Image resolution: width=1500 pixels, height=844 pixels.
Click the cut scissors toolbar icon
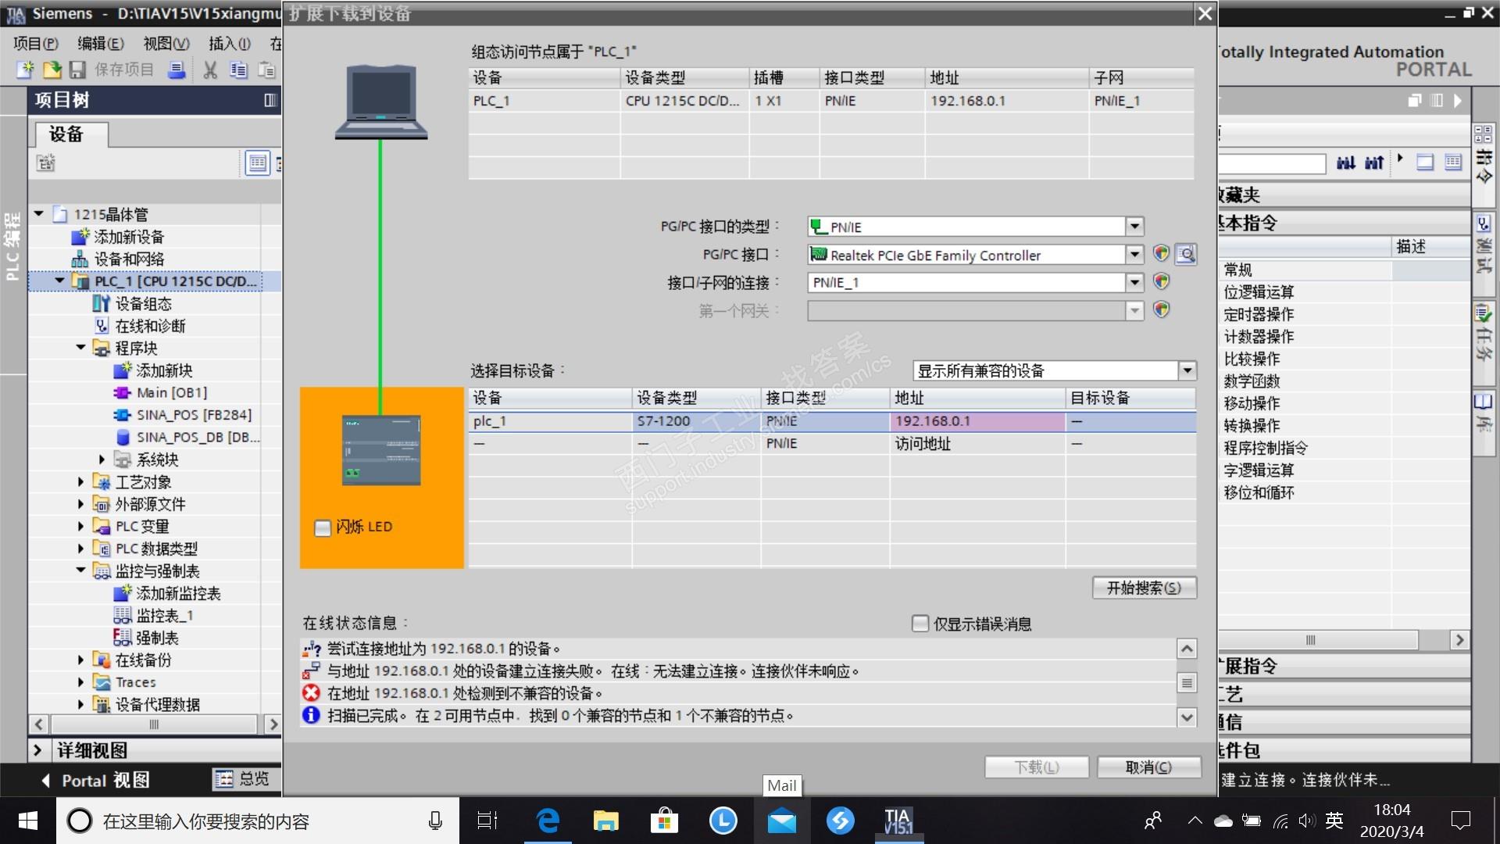coord(209,70)
